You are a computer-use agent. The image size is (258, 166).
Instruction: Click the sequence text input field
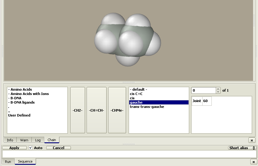click(129, 154)
